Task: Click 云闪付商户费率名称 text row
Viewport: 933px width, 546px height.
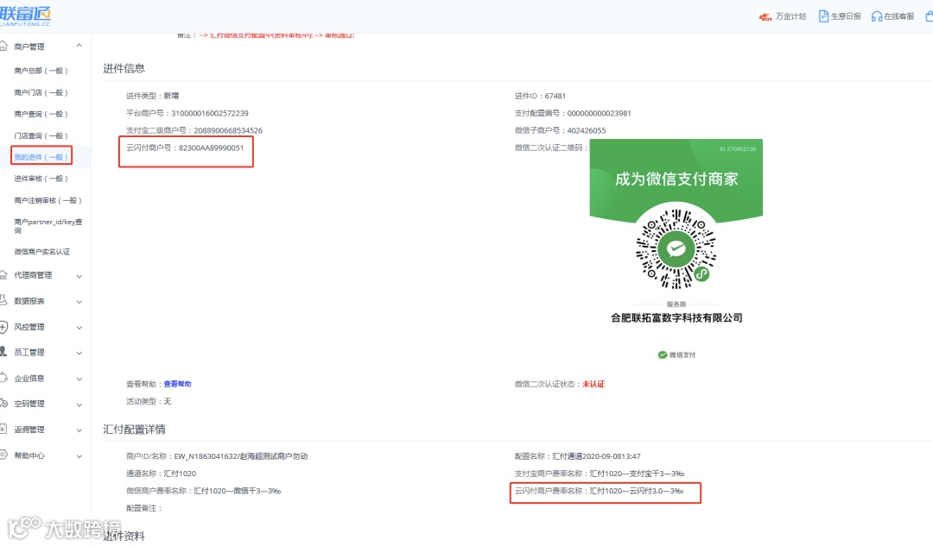Action: tap(600, 491)
